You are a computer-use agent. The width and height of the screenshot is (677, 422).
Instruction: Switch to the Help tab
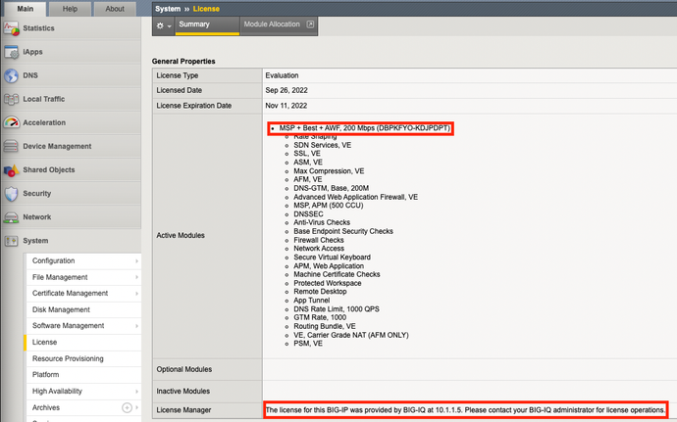click(x=70, y=9)
